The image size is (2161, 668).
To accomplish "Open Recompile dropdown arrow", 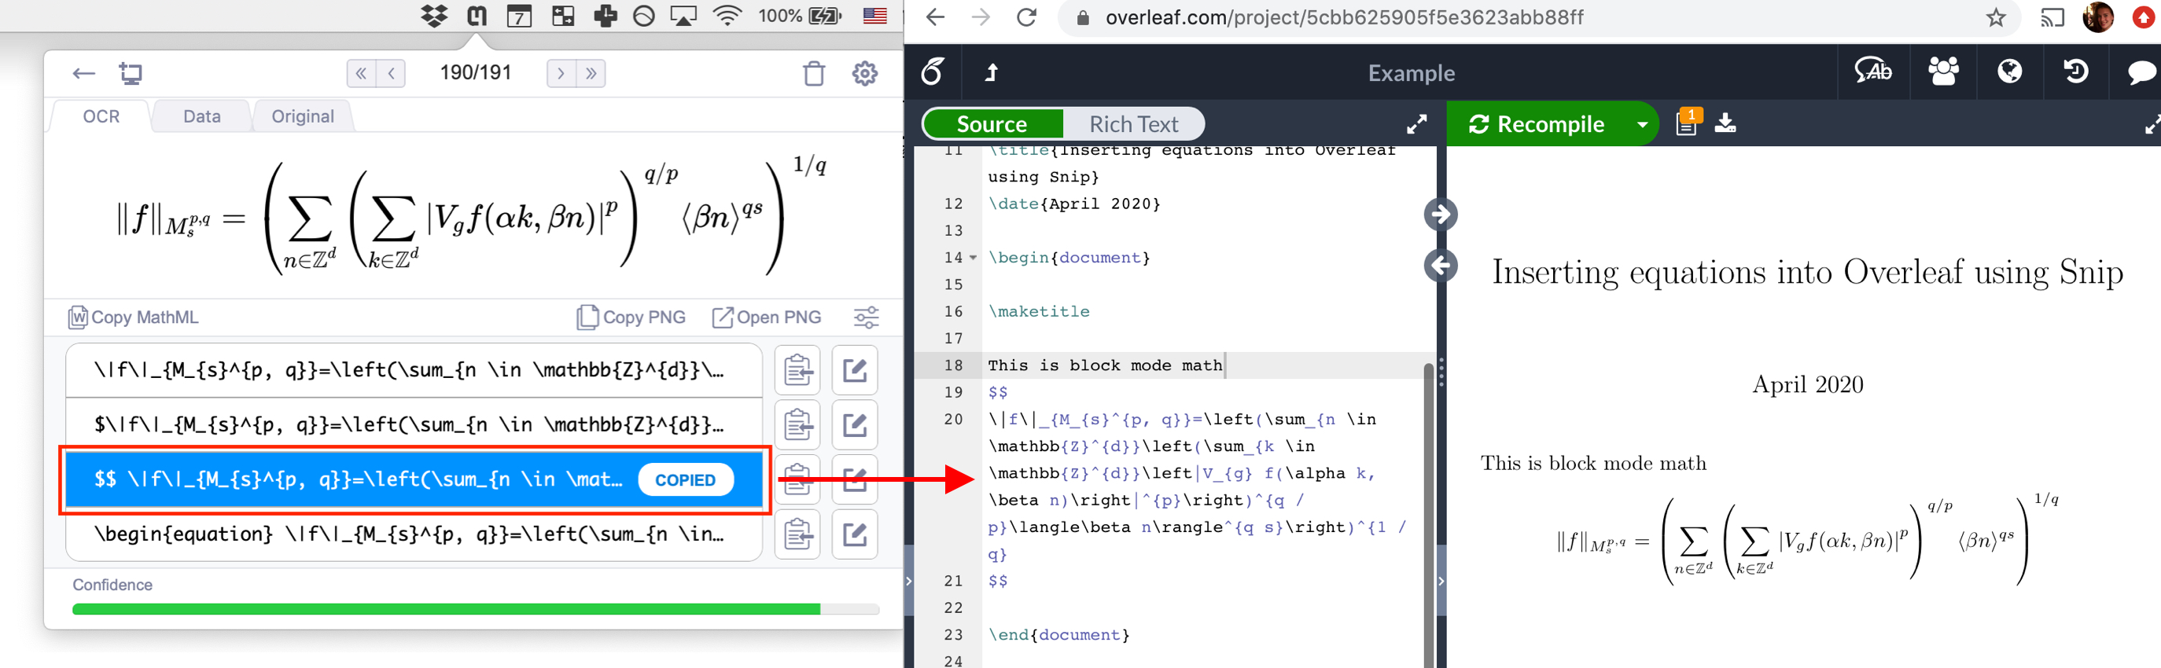I will [1642, 124].
